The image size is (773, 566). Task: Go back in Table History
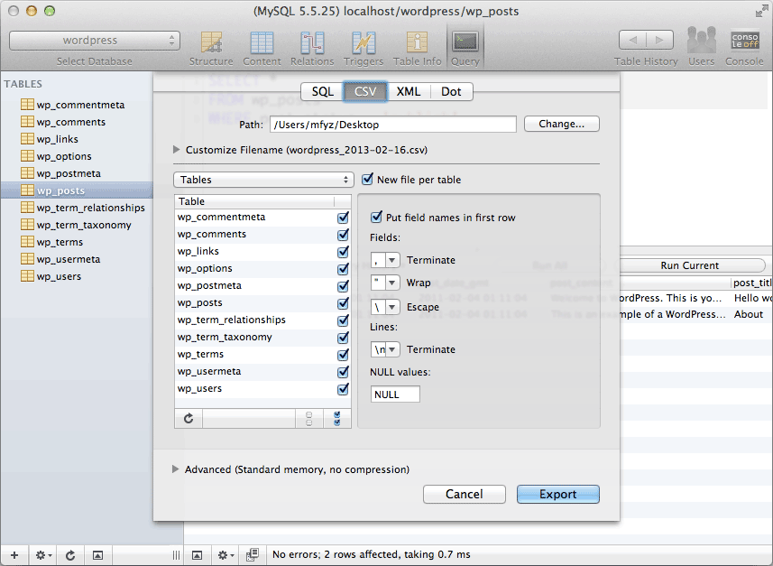[x=633, y=40]
